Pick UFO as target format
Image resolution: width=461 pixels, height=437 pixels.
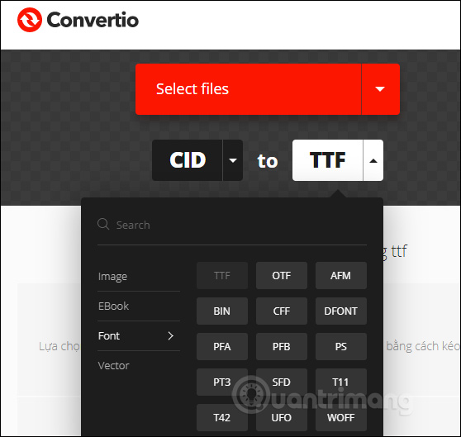click(282, 418)
